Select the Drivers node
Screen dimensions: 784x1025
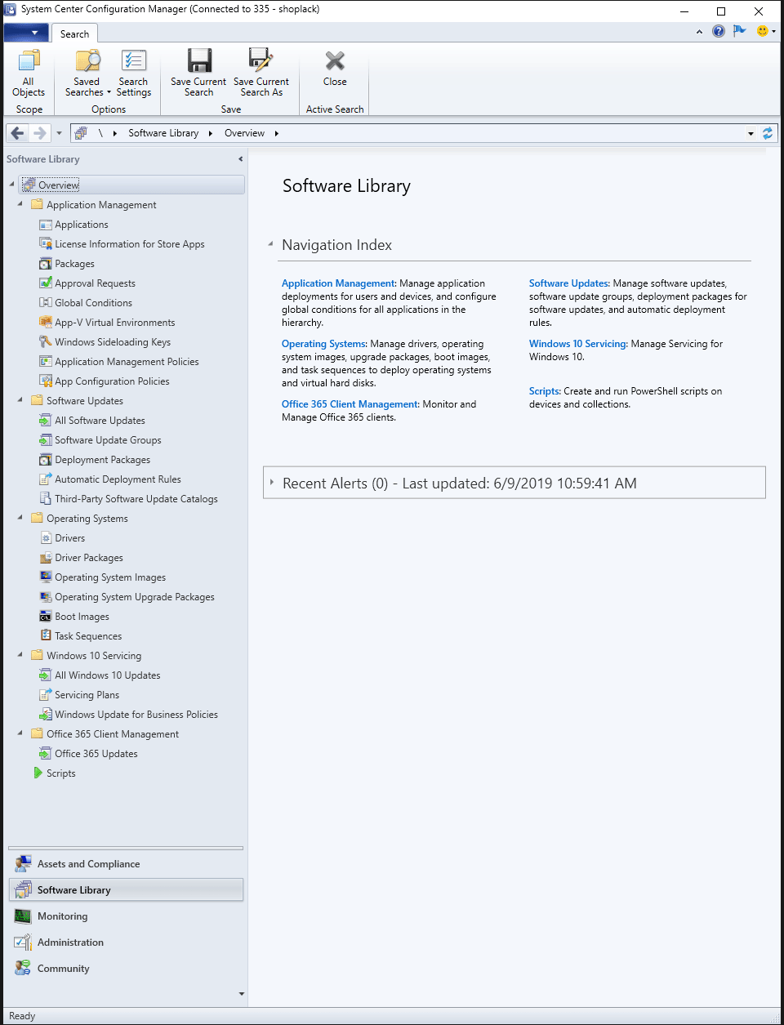[69, 538]
